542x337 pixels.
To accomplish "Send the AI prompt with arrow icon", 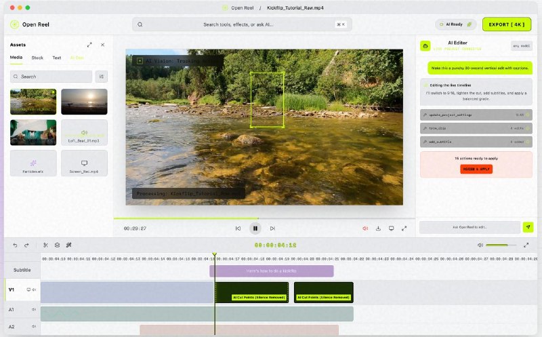I will [528, 227].
